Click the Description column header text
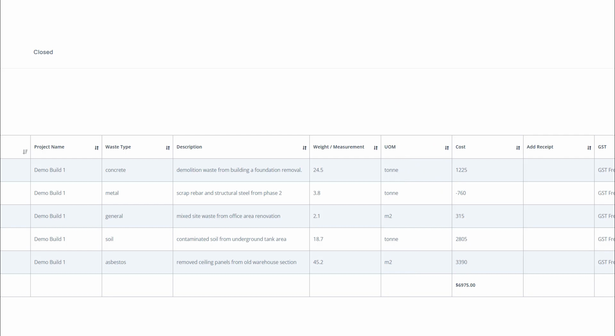The width and height of the screenshot is (615, 336). [189, 147]
